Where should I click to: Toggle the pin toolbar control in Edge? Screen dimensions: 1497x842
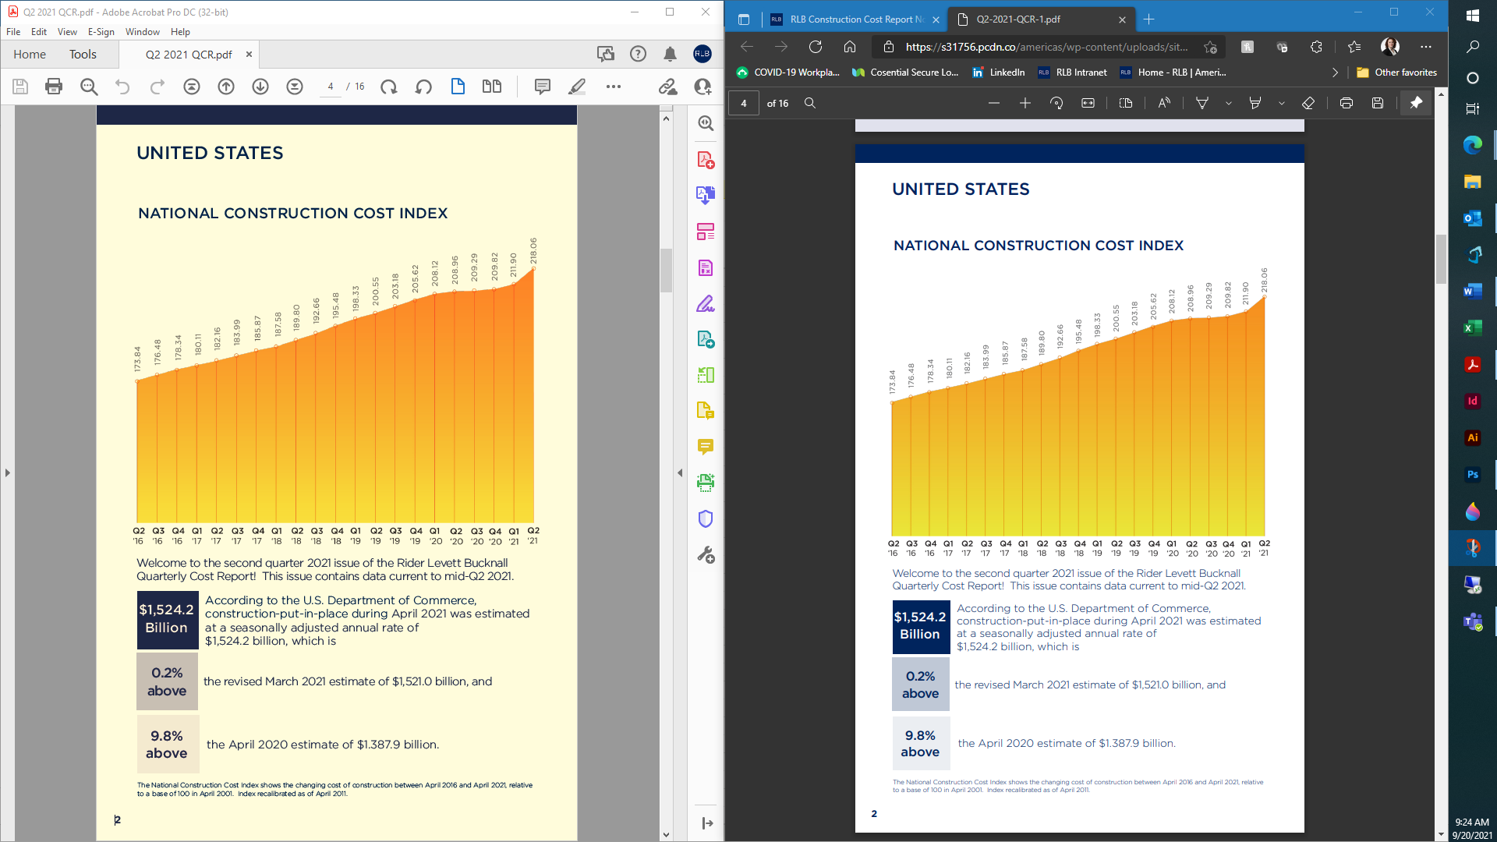[1415, 102]
